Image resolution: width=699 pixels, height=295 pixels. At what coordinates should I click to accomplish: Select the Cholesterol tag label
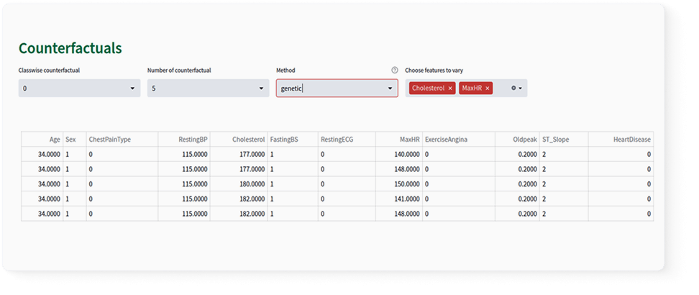428,88
